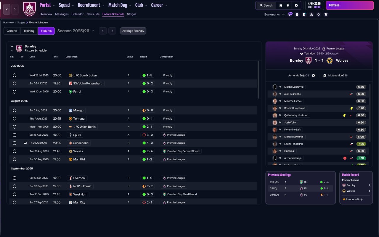Click the substitution icon for Axel Tuanzebe
Image resolution: width=379 pixels, height=237 pixels.
pyautogui.click(x=351, y=94)
